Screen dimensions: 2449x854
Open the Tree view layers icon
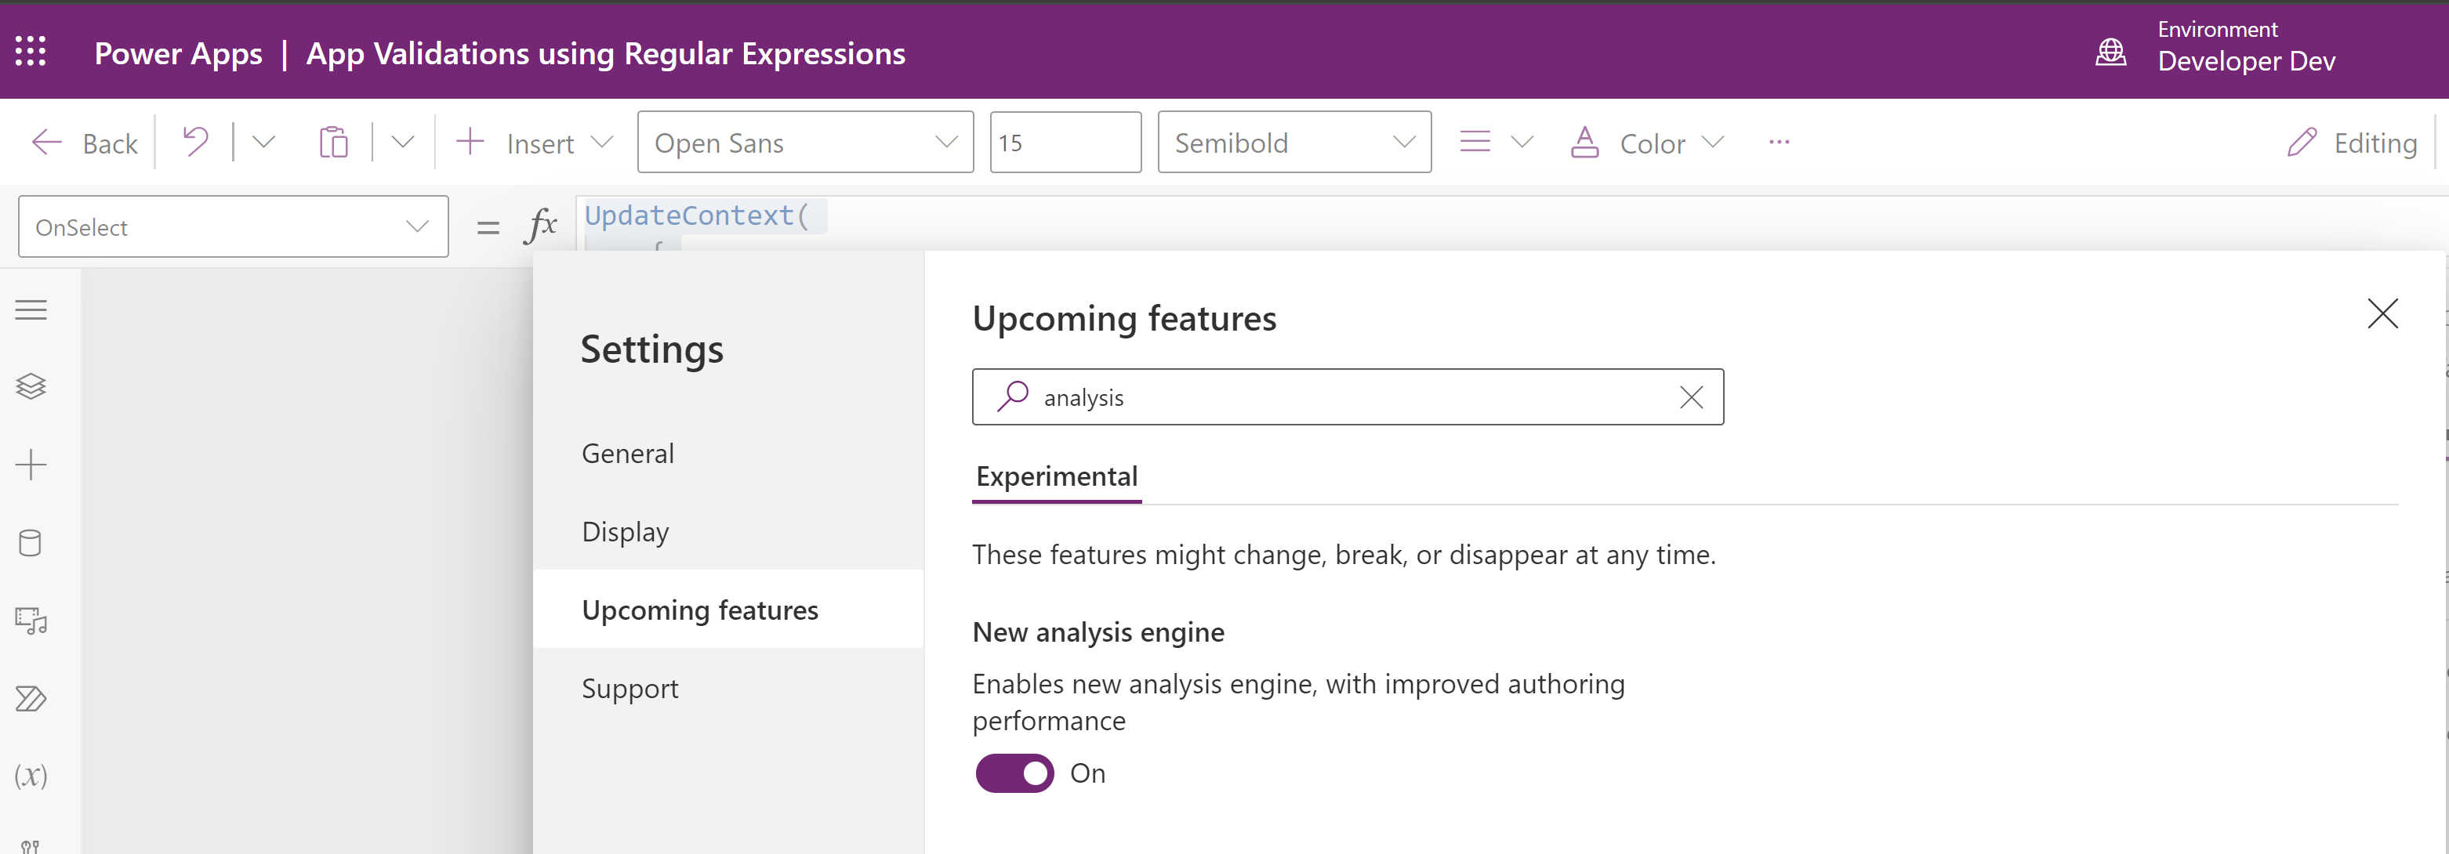pos(31,385)
